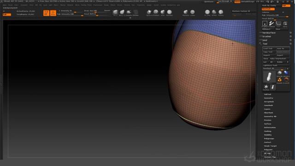
Task: Select the hPolish brush icon
Action: [x=214, y=12]
